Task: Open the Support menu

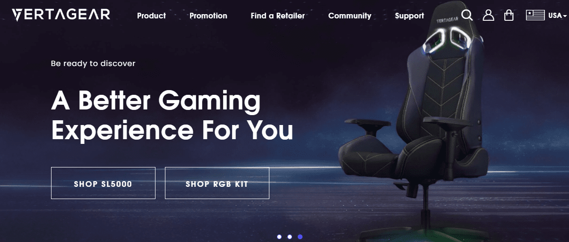Action: (409, 16)
